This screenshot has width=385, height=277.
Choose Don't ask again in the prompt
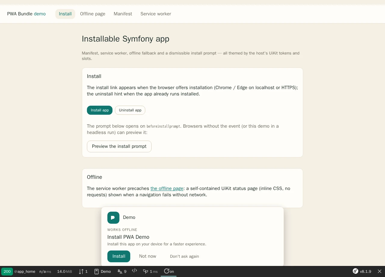tap(184, 257)
